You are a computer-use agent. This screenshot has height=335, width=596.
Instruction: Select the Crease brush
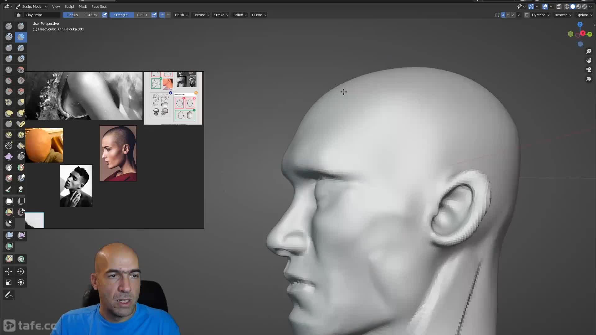click(x=9, y=70)
